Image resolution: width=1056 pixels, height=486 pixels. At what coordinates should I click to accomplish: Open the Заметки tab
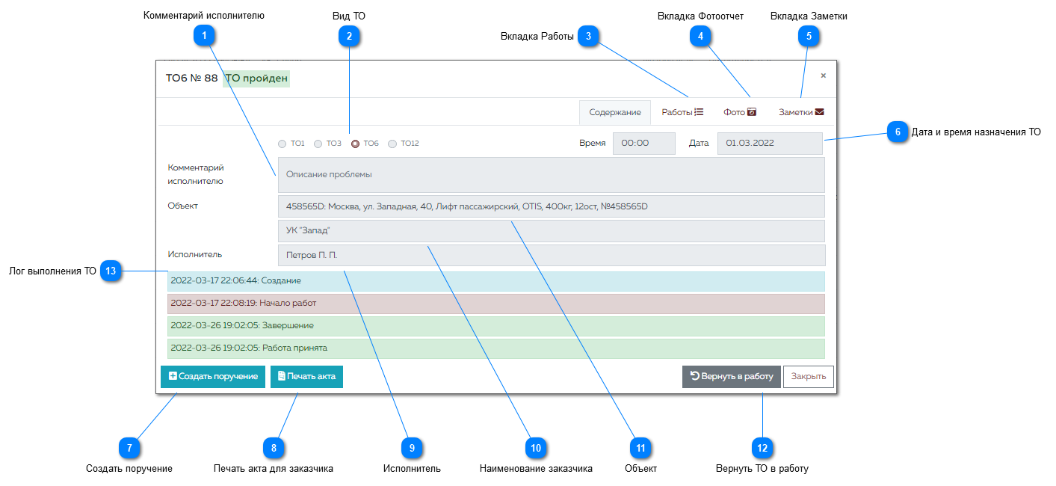click(801, 112)
